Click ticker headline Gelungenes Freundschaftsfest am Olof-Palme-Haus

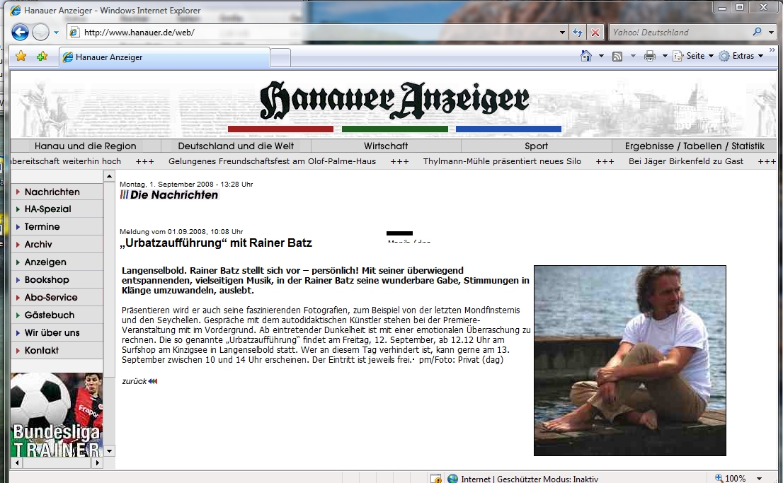click(x=272, y=161)
